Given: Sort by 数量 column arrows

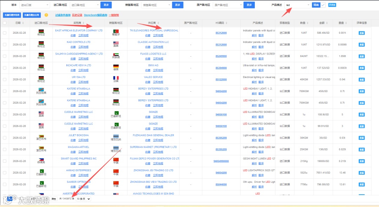Looking at the screenshot, I should tap(307, 23).
